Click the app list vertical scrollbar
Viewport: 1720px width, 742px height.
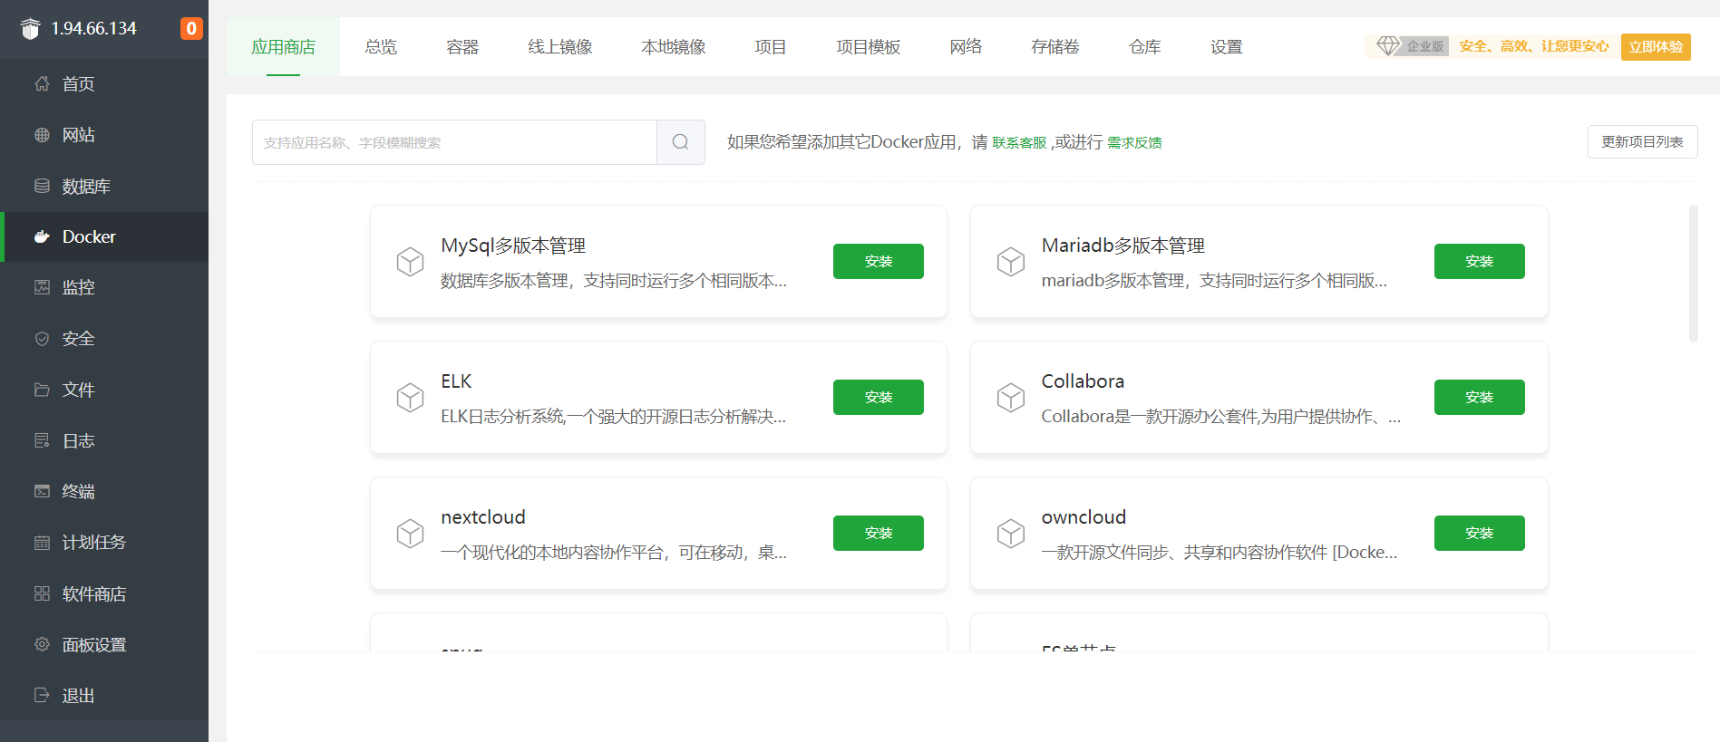[1693, 274]
